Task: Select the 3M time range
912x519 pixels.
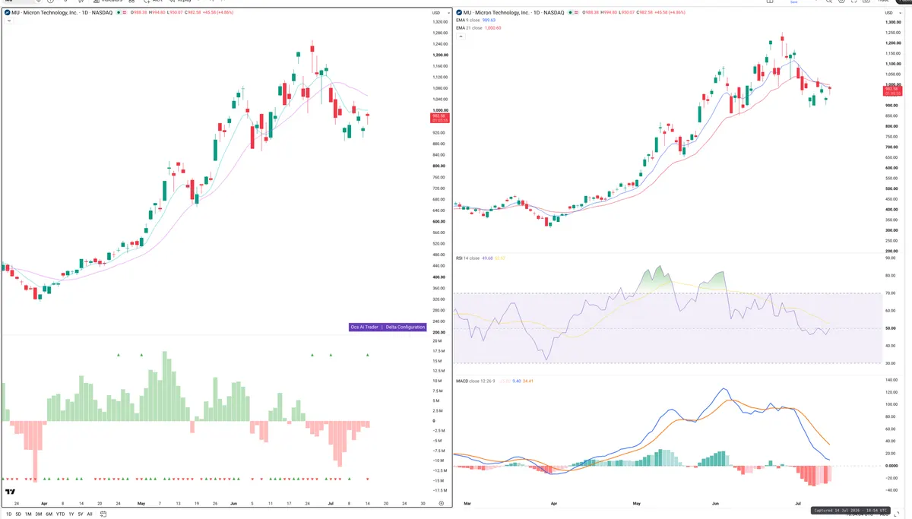Action: (x=39, y=514)
